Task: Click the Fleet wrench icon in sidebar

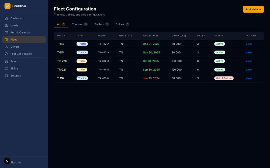Action: tap(6, 40)
